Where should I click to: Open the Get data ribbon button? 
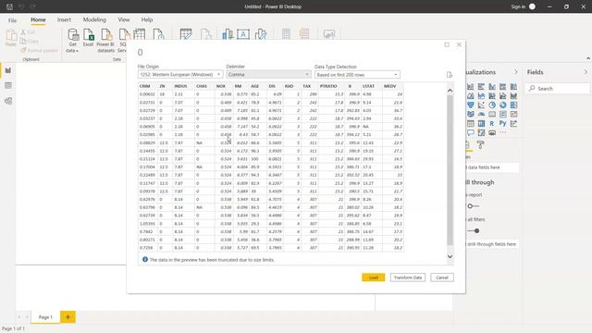[72, 41]
